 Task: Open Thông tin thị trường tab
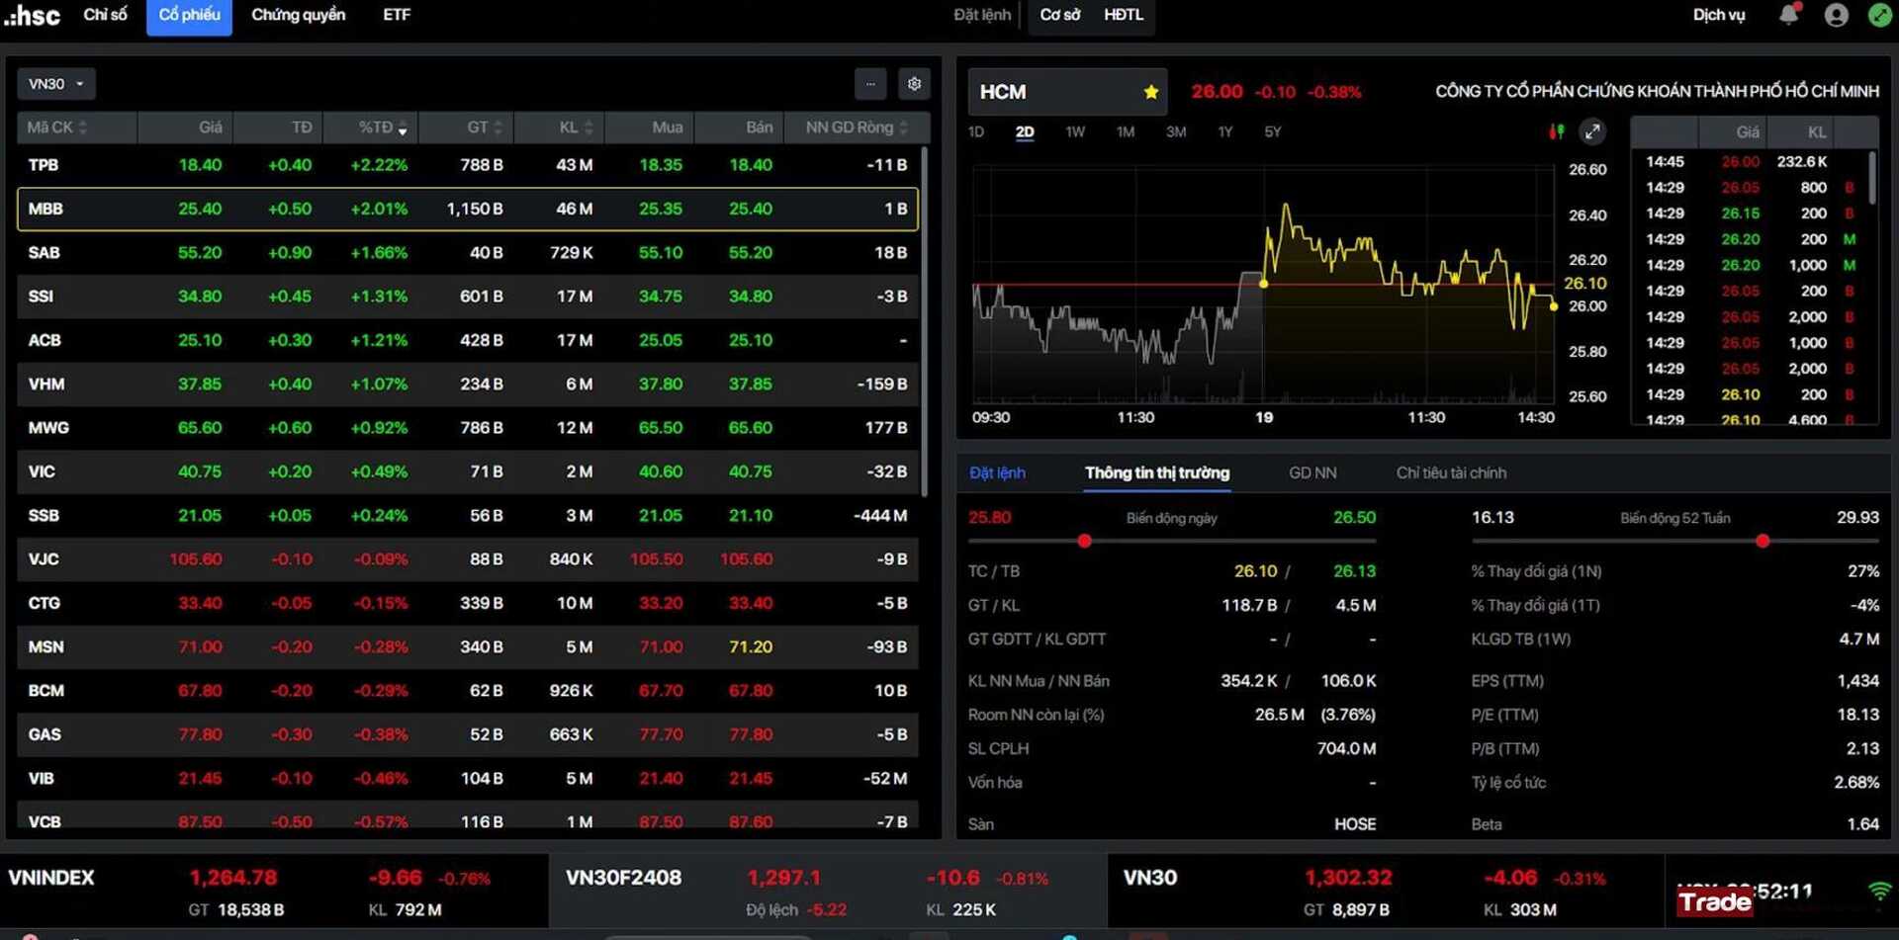(x=1157, y=472)
